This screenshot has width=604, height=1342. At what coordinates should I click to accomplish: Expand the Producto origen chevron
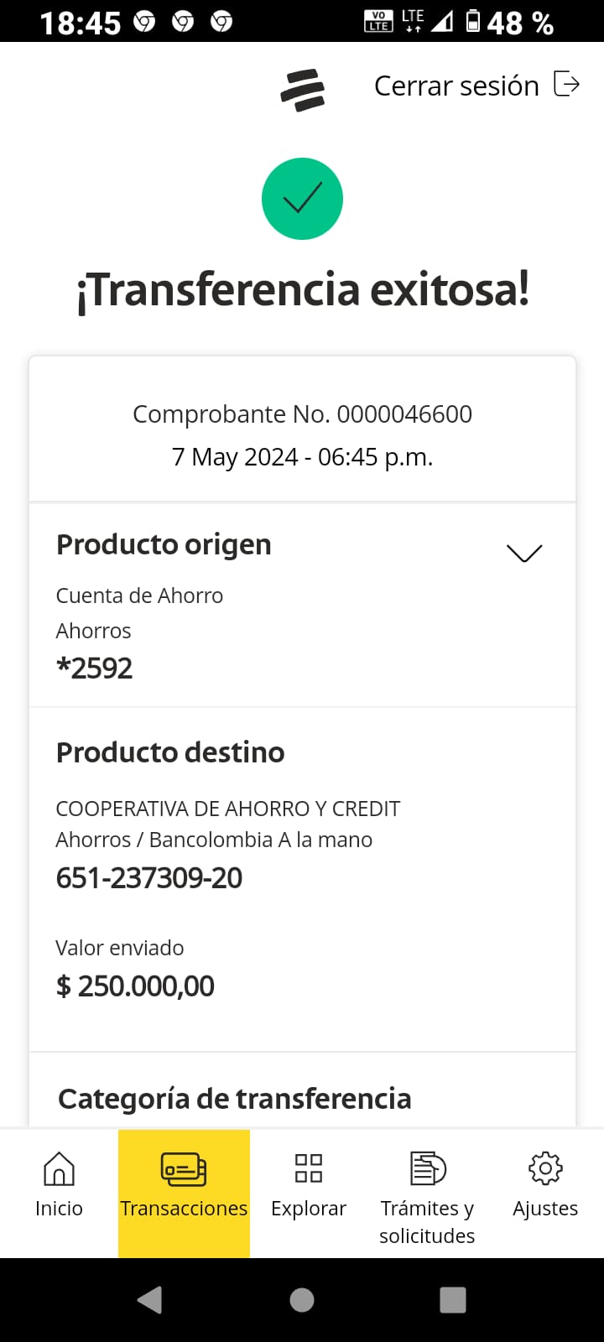pos(524,553)
